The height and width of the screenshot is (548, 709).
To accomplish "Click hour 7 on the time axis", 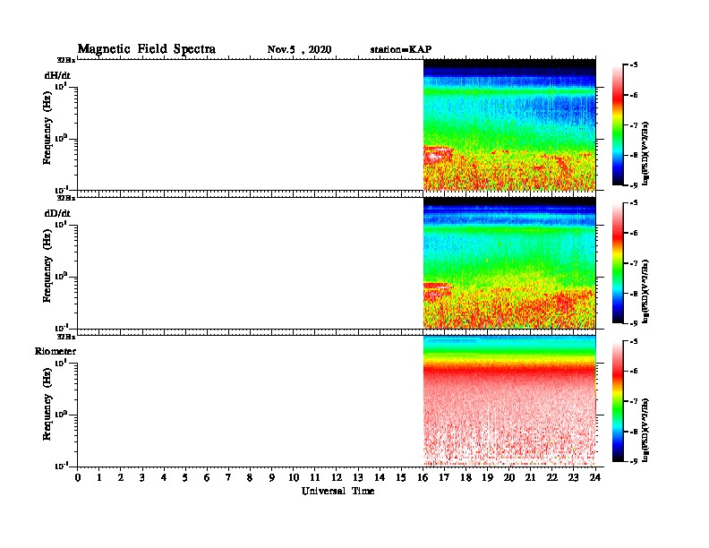I will (229, 478).
